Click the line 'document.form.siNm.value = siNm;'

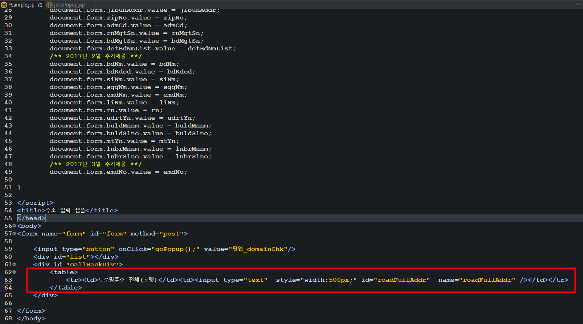(x=114, y=79)
